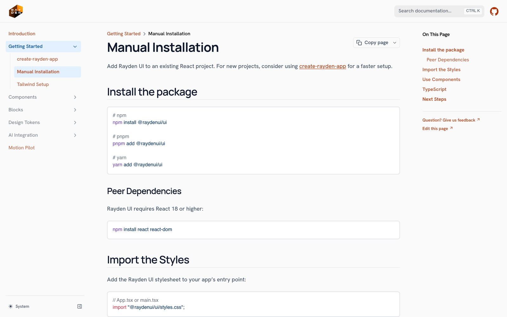Collapse the Getting Started section chevron
The image size is (507, 317).
(x=75, y=47)
